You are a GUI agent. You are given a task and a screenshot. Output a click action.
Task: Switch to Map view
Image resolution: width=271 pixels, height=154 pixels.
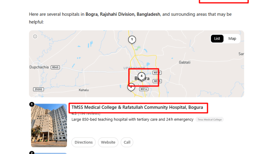tap(232, 38)
